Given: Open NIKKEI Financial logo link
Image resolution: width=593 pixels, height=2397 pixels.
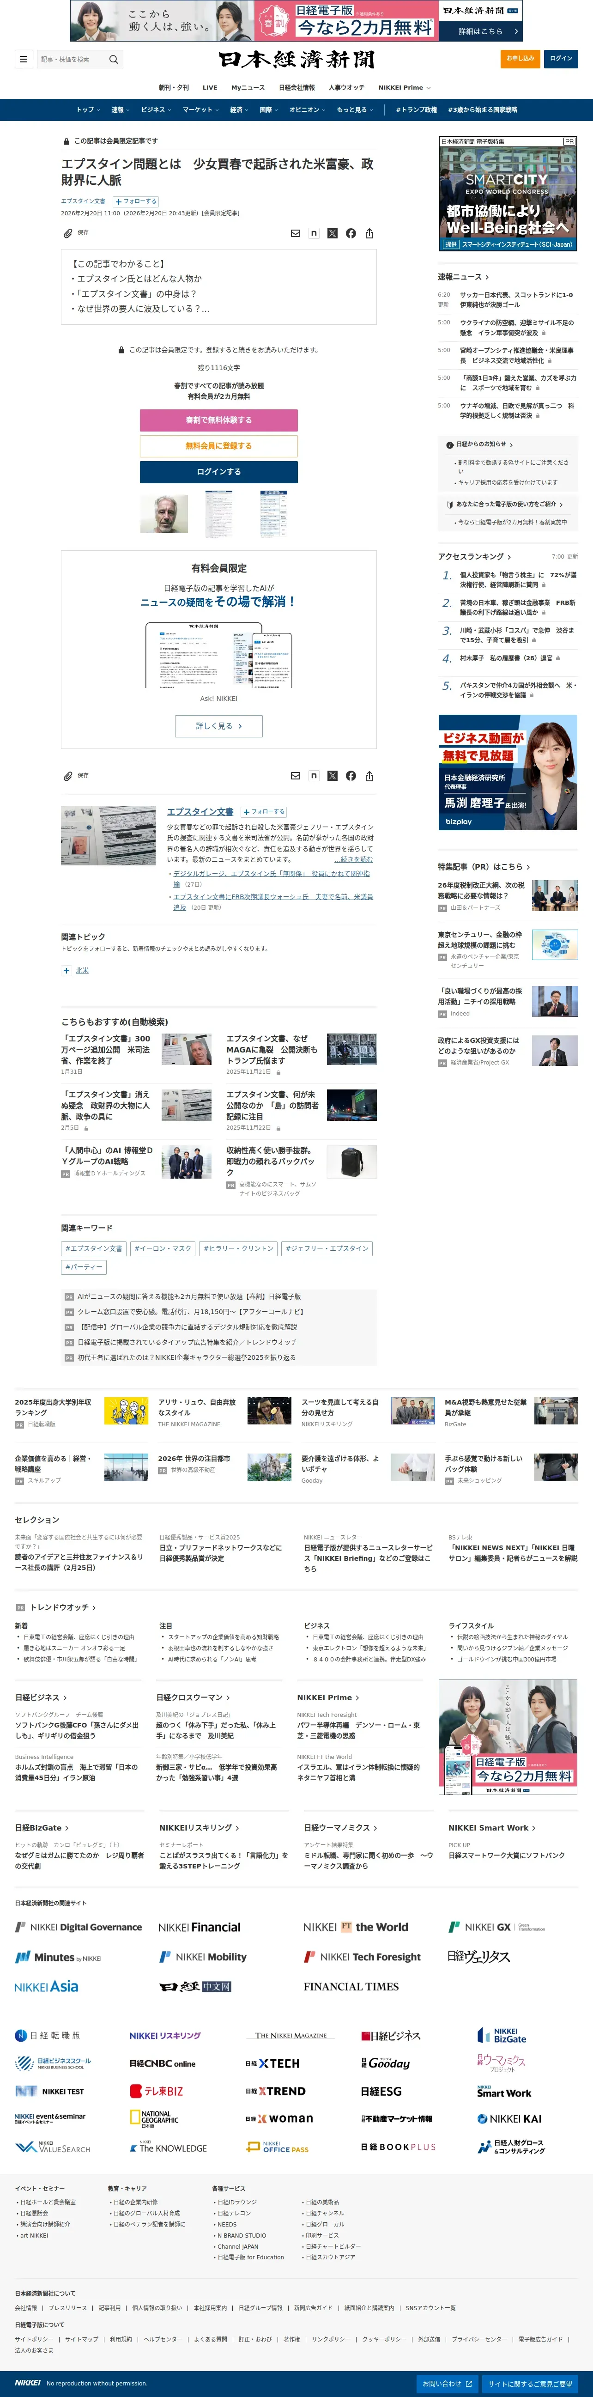Looking at the screenshot, I should [x=200, y=1927].
